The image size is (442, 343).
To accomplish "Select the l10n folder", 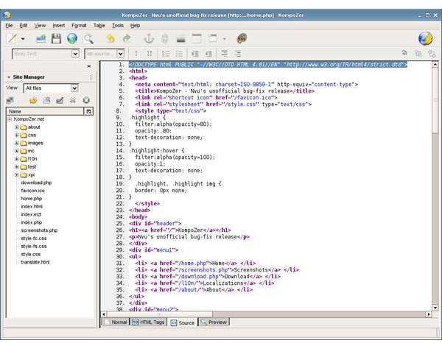I will coord(29,159).
